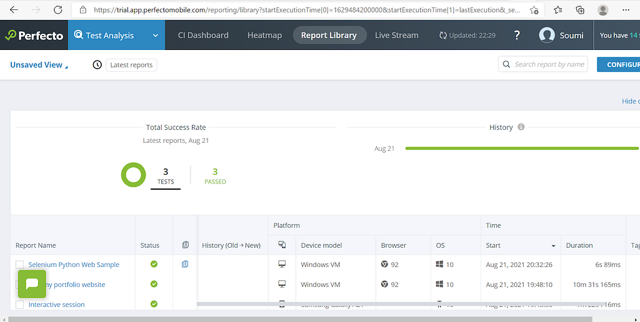Open the CI Dashboard tab
This screenshot has width=640, height=322.
click(203, 36)
